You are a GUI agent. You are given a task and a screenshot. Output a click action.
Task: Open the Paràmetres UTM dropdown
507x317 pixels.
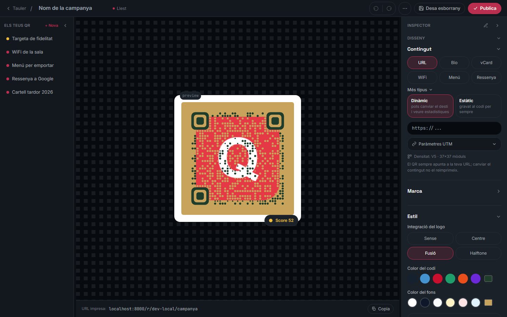point(454,144)
